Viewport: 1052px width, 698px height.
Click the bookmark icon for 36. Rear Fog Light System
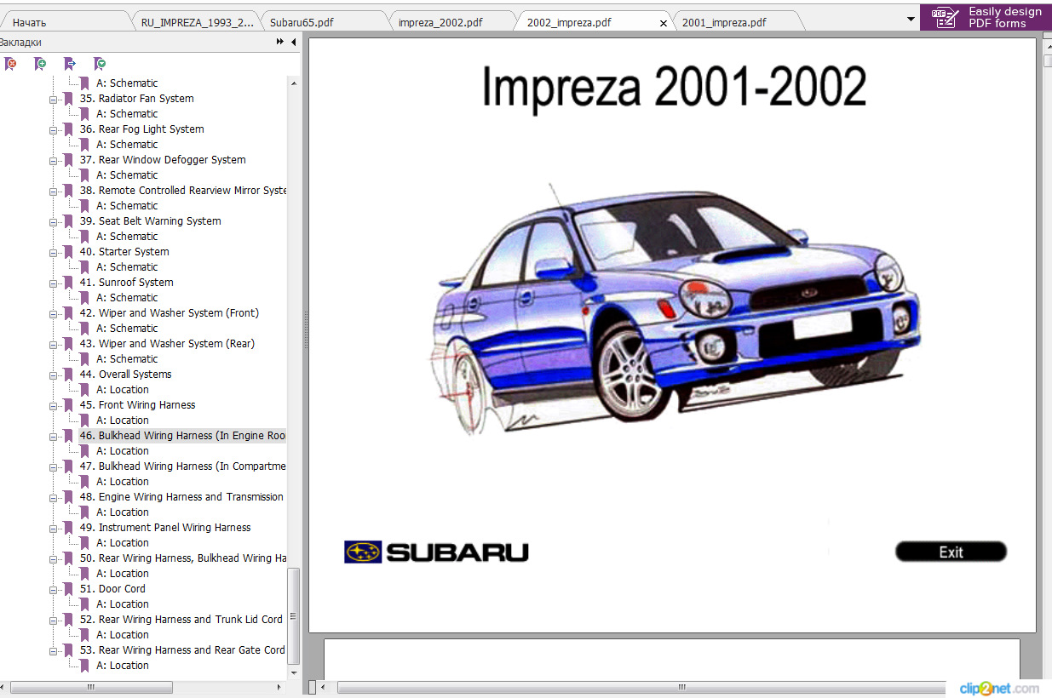tap(68, 129)
